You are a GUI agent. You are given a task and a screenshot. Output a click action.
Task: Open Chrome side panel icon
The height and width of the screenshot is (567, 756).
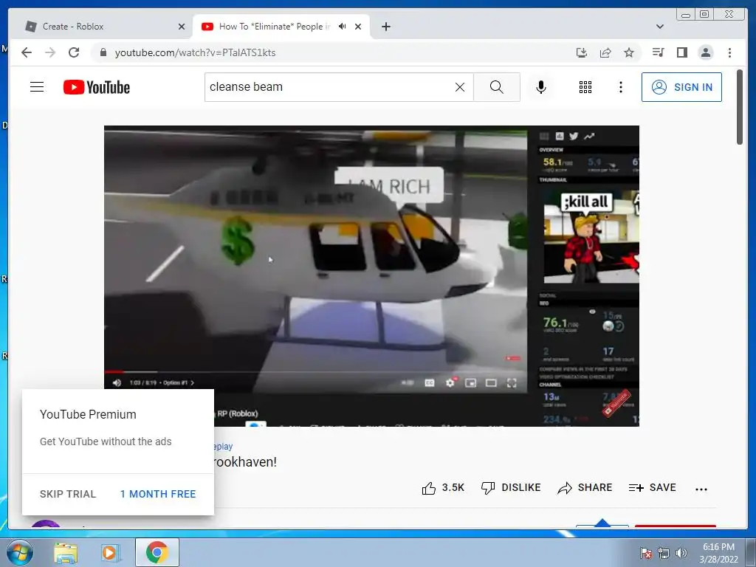click(x=681, y=52)
